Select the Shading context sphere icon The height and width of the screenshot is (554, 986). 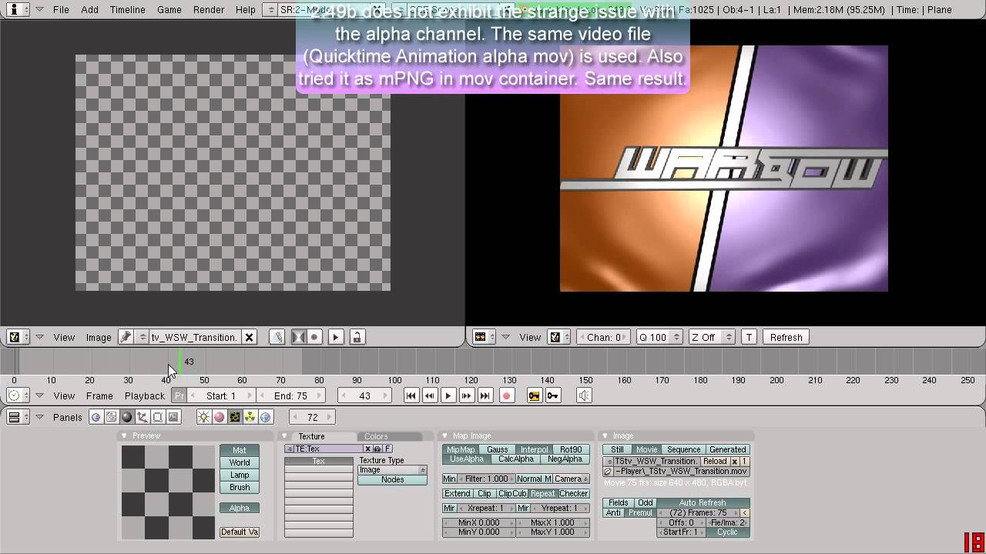click(x=127, y=417)
